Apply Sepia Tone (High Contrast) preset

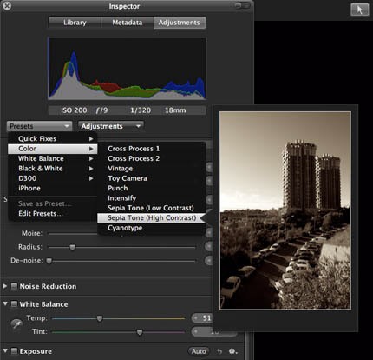[x=152, y=217]
